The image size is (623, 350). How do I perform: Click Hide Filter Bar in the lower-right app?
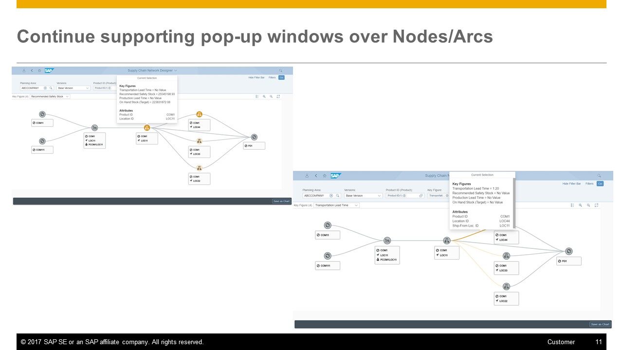571,184
